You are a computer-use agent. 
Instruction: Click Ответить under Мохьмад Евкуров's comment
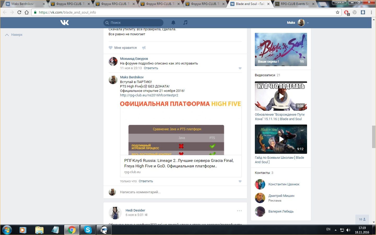coord(151,68)
